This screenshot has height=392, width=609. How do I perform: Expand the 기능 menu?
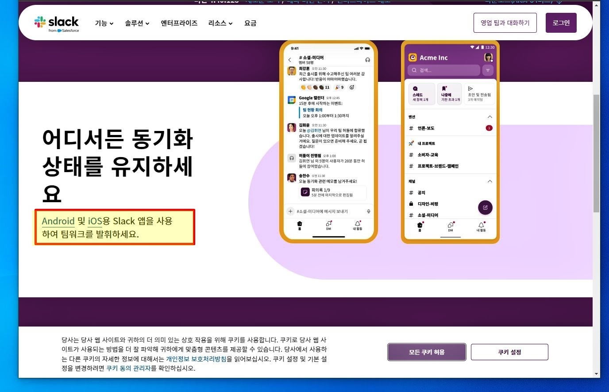tap(104, 23)
